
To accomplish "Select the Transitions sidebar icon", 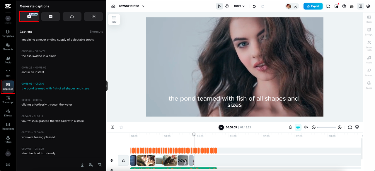I will click(8, 126).
